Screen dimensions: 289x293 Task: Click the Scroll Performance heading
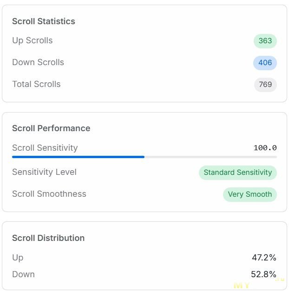pyautogui.click(x=51, y=128)
